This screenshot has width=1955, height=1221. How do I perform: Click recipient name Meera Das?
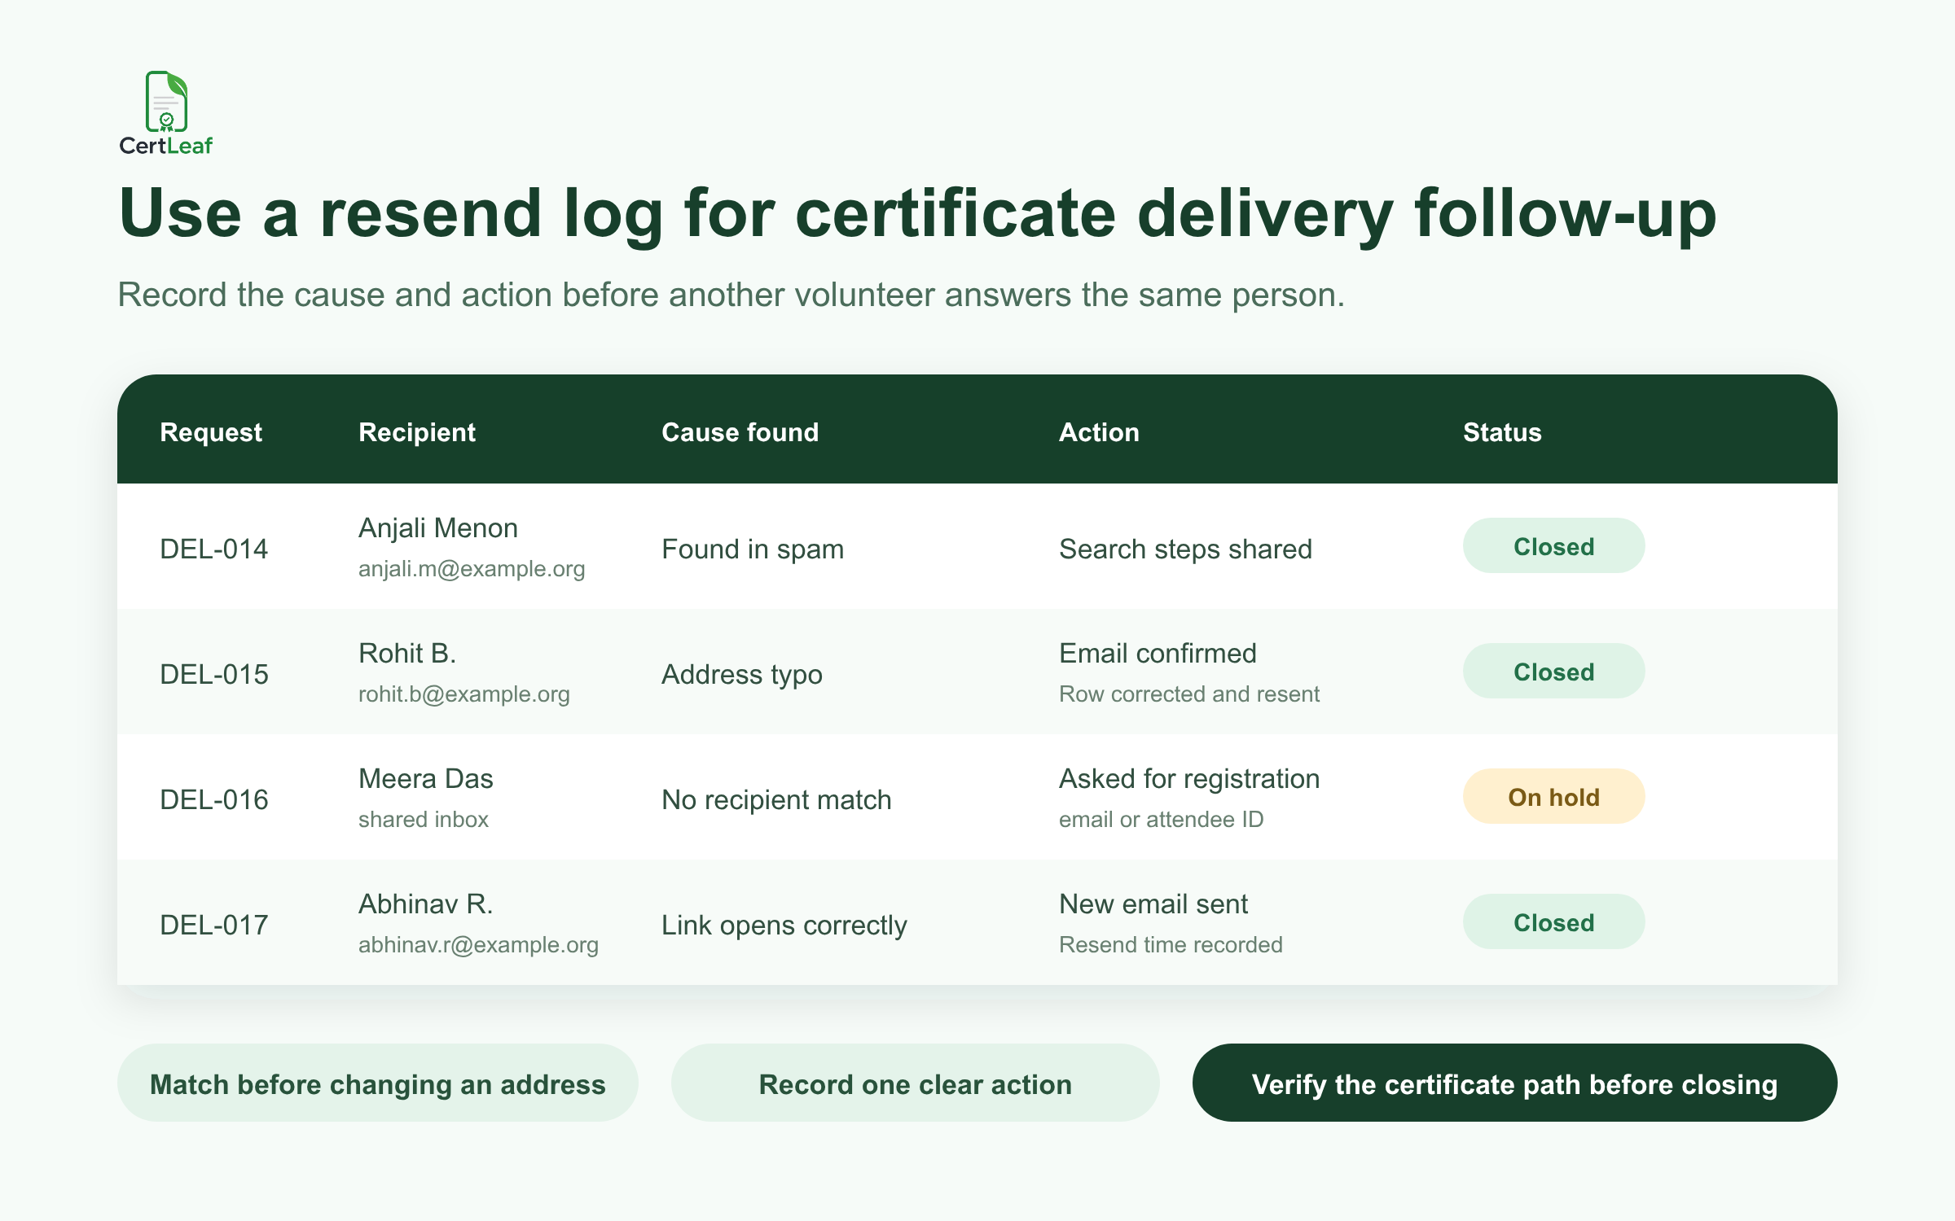click(426, 779)
